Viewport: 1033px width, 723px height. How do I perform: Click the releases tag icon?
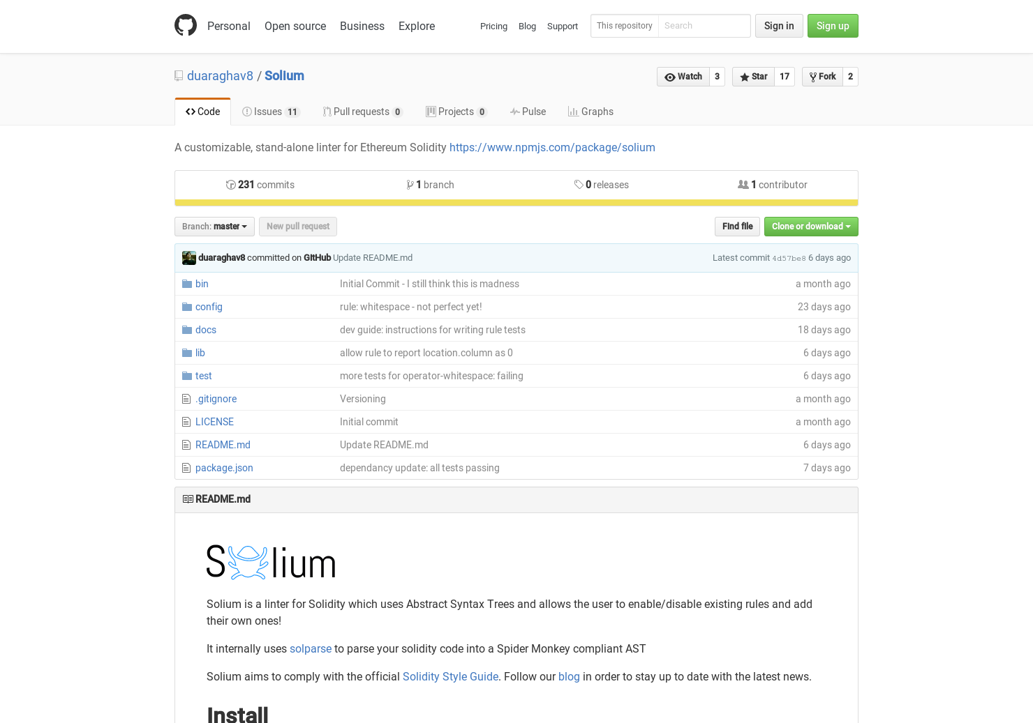point(579,184)
